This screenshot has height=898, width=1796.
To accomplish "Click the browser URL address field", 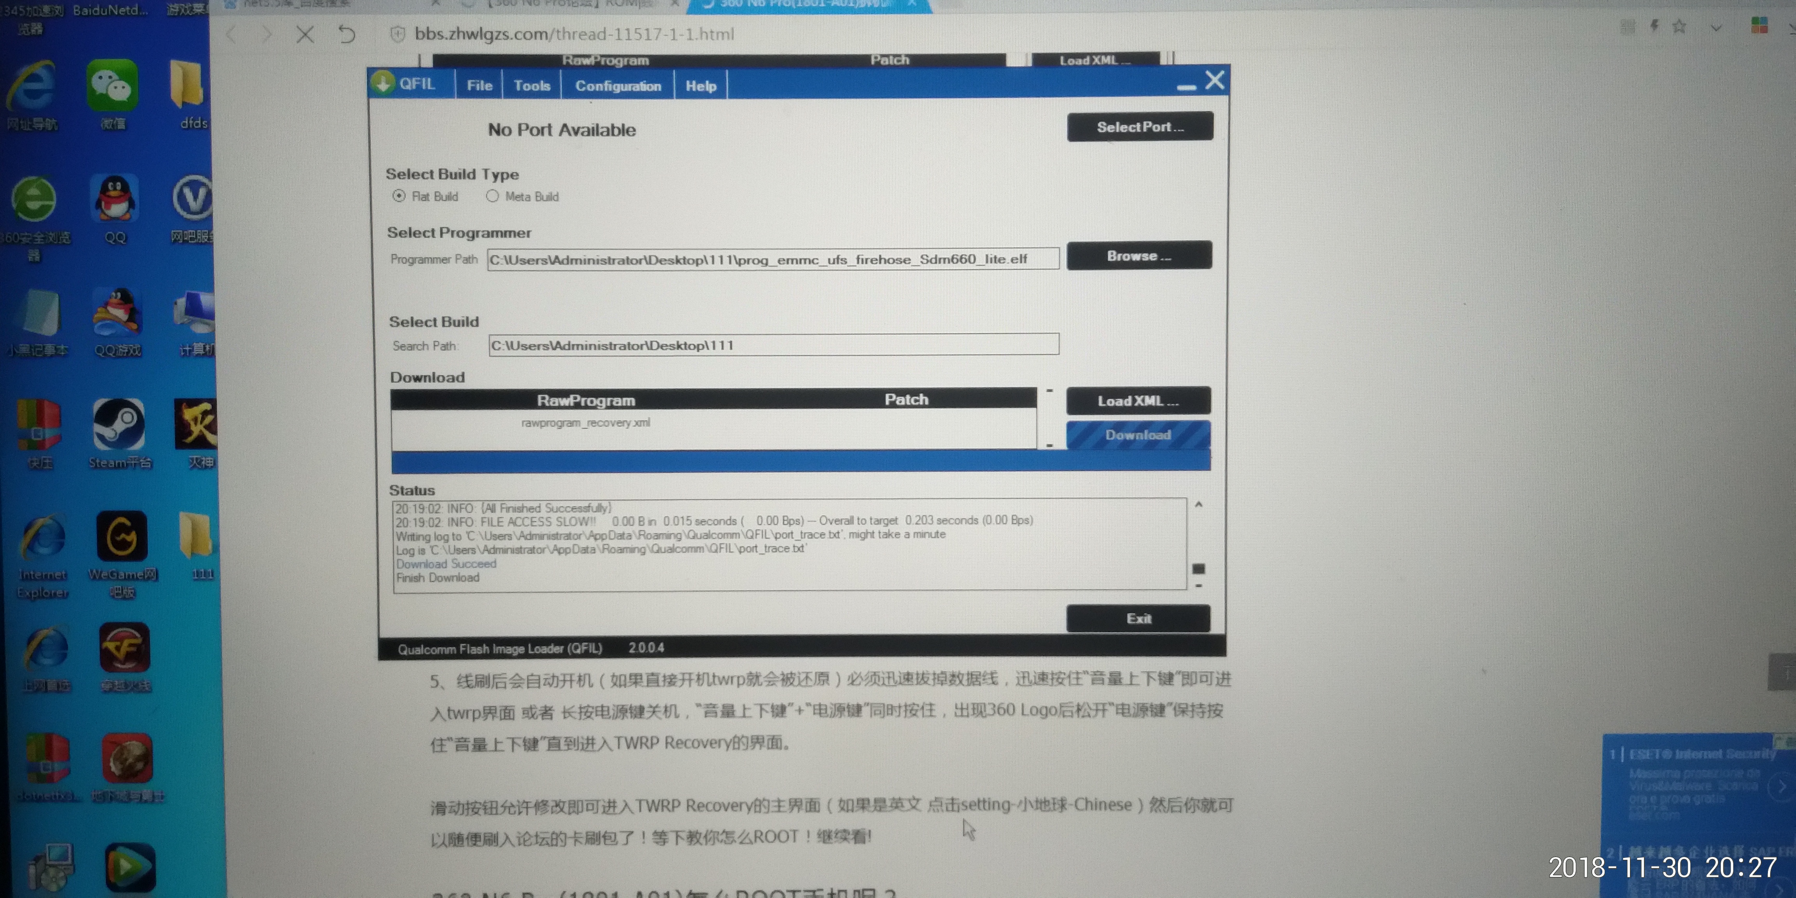I will tap(575, 34).
